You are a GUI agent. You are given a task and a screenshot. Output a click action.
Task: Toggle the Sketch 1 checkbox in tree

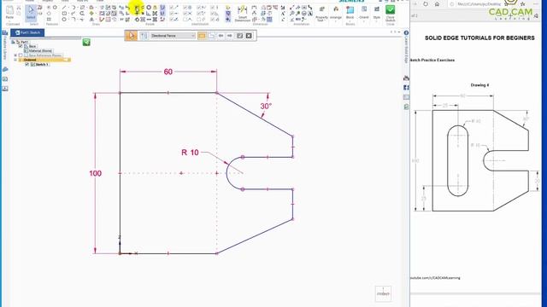[27, 65]
